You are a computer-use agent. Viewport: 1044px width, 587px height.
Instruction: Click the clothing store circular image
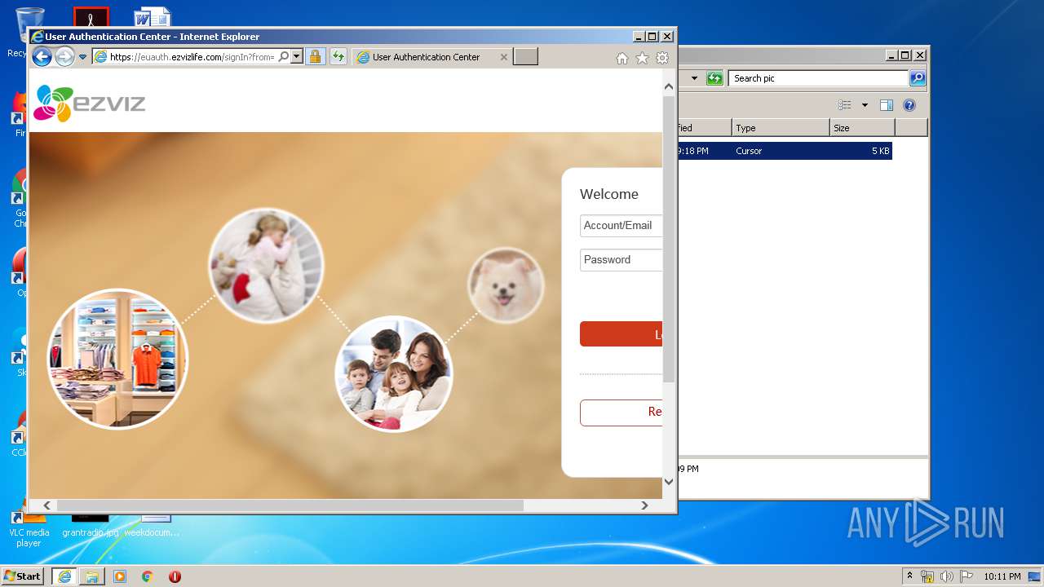pos(117,359)
